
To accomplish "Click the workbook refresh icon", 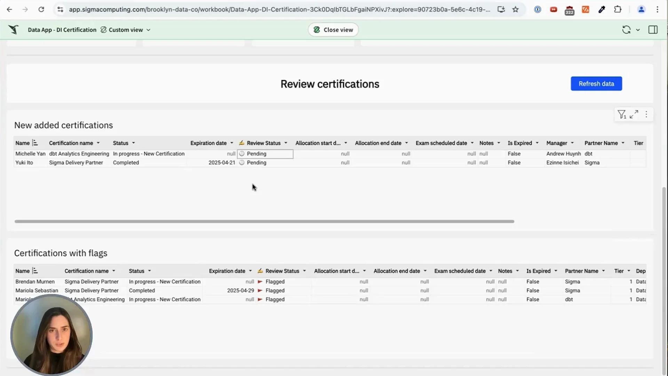I will (626, 30).
